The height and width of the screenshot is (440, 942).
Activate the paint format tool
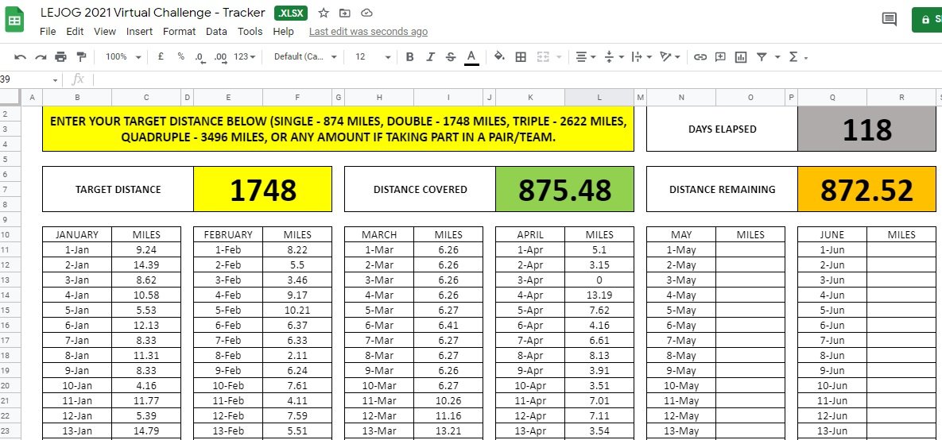pos(81,57)
